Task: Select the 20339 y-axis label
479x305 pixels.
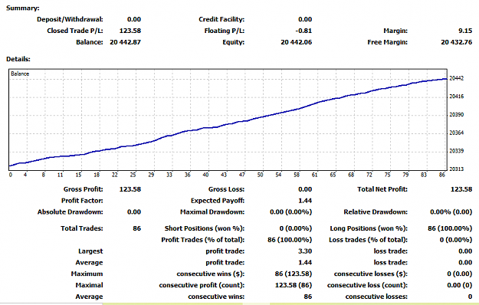Action: pos(457,151)
